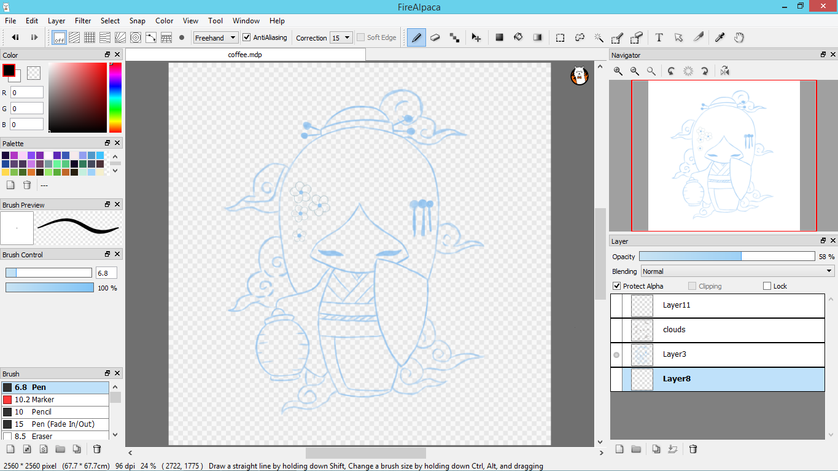Screen dimensions: 838x471
Task: Duplicate the current layer
Action: [656, 449]
